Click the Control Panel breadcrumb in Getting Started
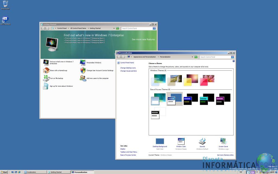The width and height of the screenshot is (278, 174). 62,28
